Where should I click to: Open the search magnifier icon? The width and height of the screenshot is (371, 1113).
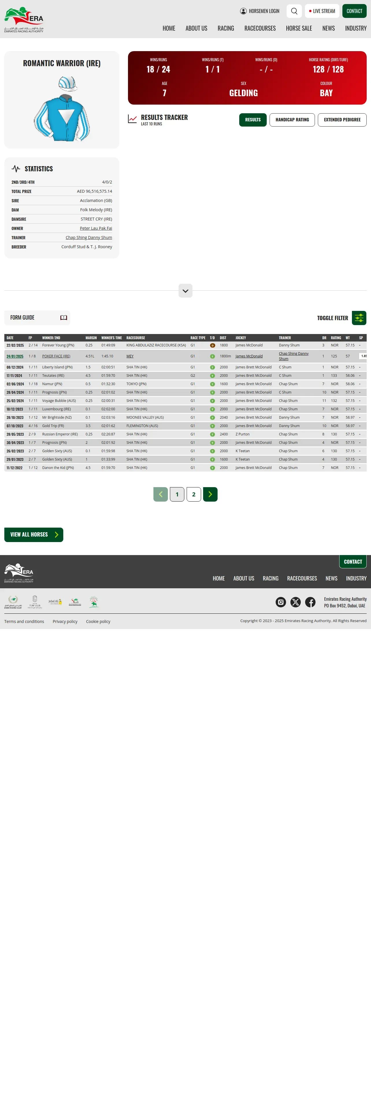click(x=294, y=11)
